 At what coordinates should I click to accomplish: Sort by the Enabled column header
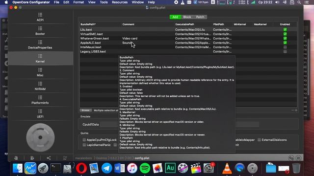pyautogui.click(x=285, y=24)
